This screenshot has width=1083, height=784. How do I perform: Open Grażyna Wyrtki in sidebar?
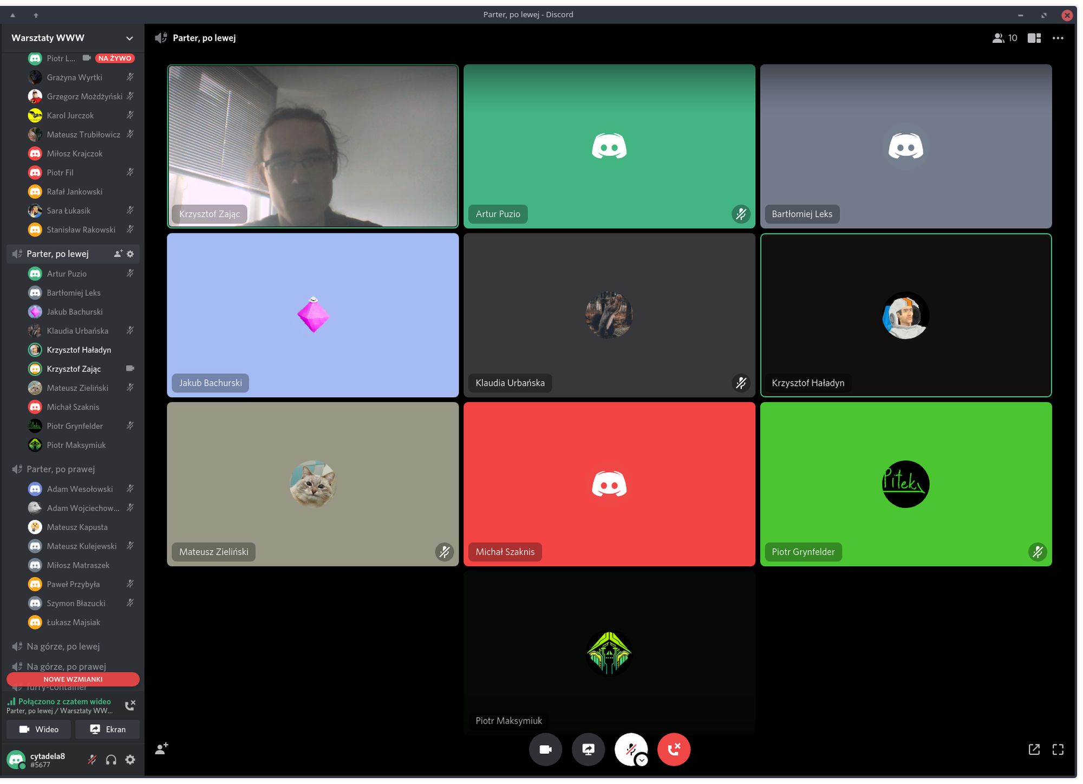[x=81, y=77]
